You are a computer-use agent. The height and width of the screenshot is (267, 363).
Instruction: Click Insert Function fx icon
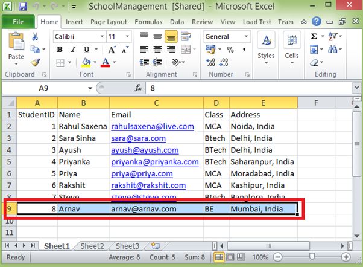[138, 88]
